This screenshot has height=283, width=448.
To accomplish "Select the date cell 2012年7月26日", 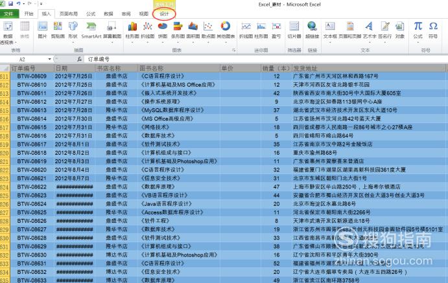I will (x=74, y=93).
